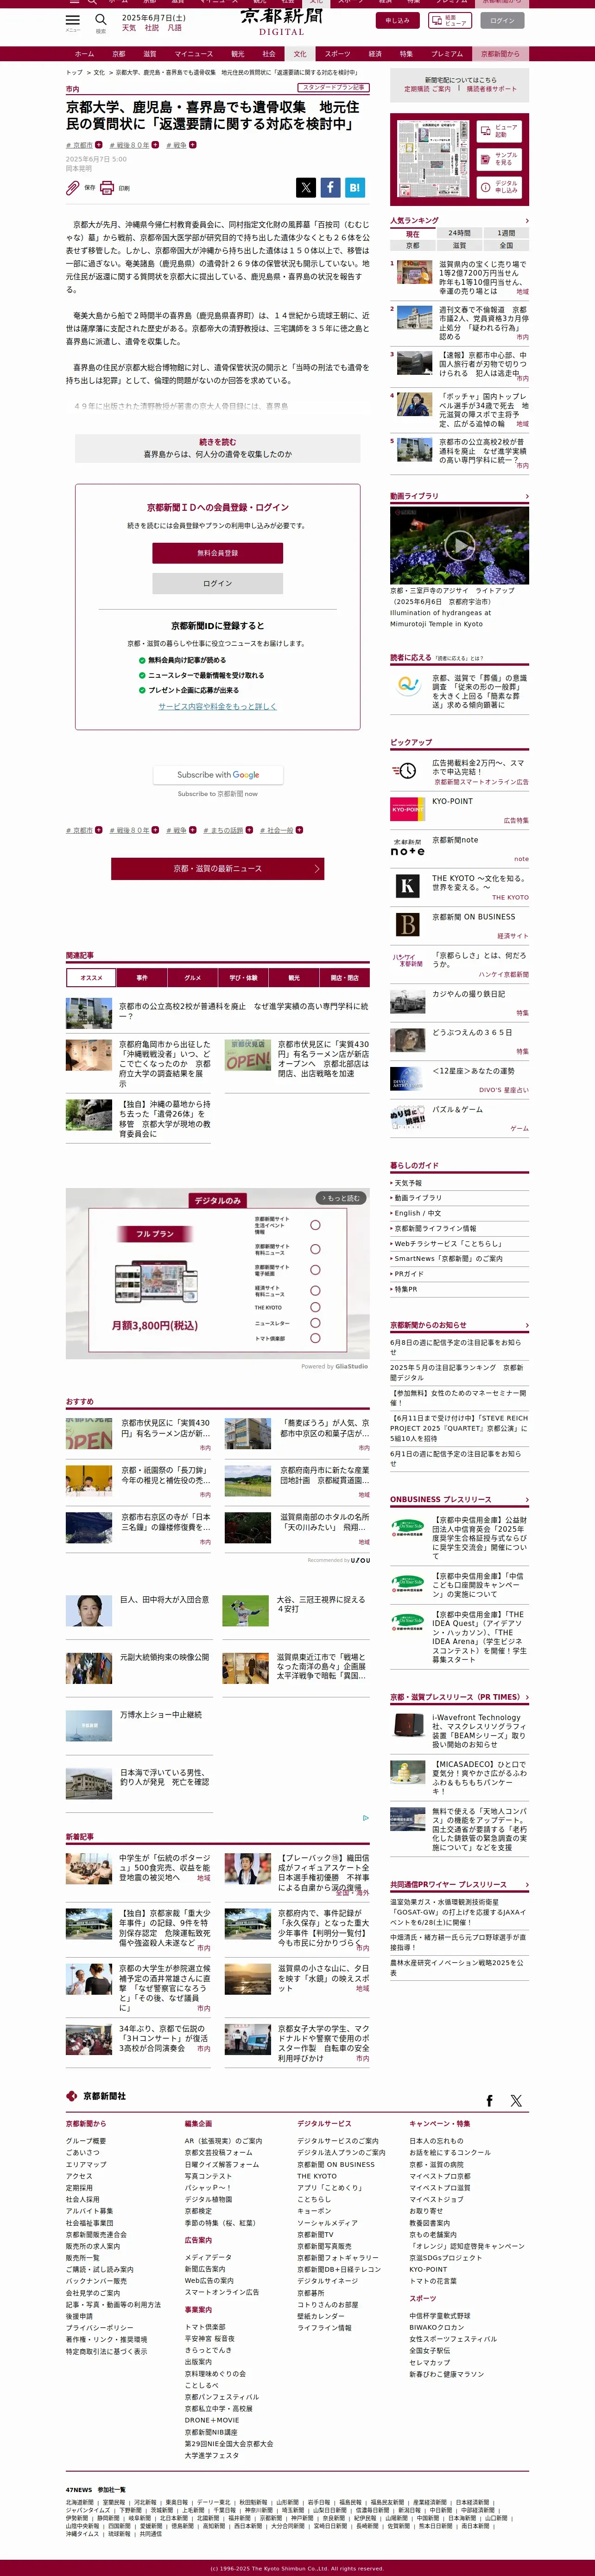Click plus icon beside 戦後80年 tag below headline
Screen dimensions: 595x2576
pyautogui.click(x=157, y=145)
